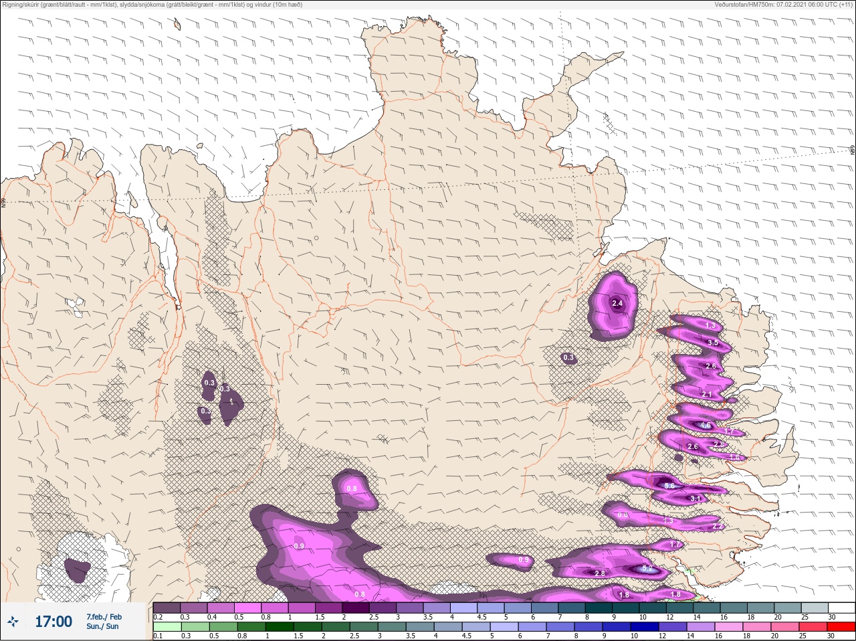Click the N66 latitude label on right edge

point(853,151)
